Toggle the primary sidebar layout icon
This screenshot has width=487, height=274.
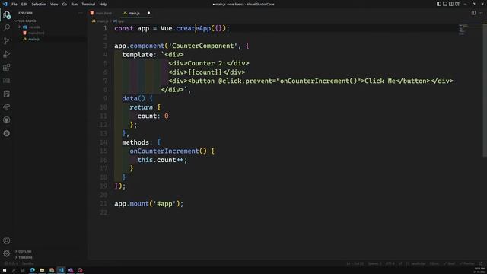pos(439,4)
